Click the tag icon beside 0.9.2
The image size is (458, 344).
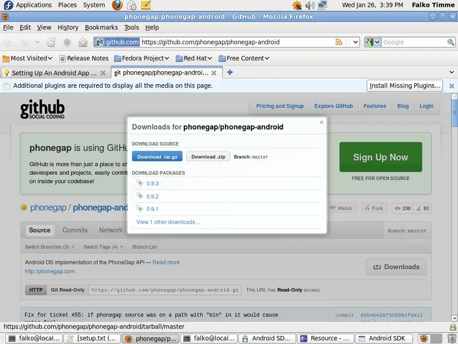140,196
